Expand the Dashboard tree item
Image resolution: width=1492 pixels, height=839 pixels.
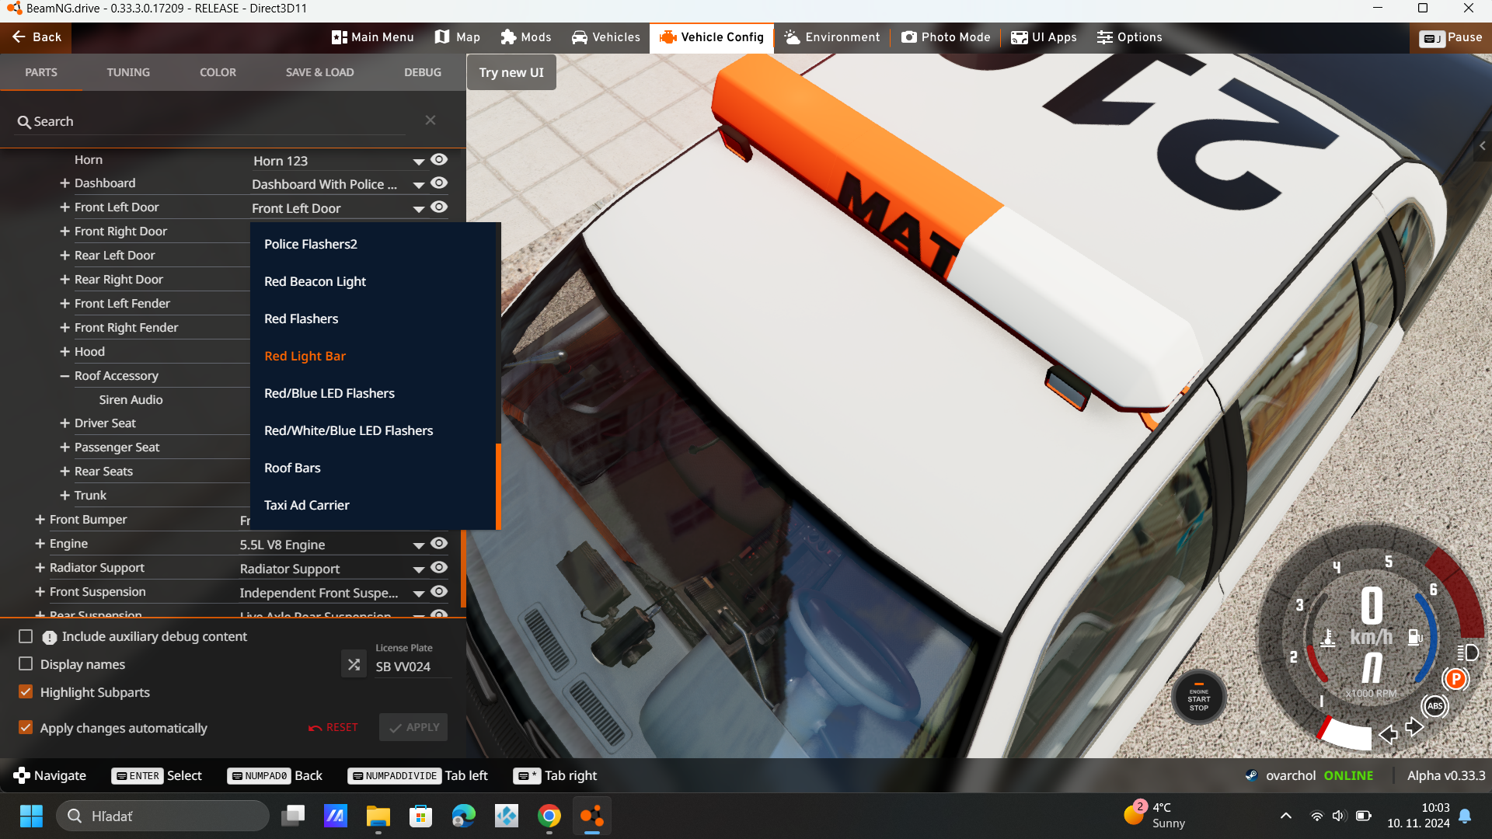coord(64,183)
